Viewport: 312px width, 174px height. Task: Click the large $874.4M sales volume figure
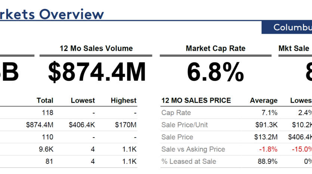97,72
